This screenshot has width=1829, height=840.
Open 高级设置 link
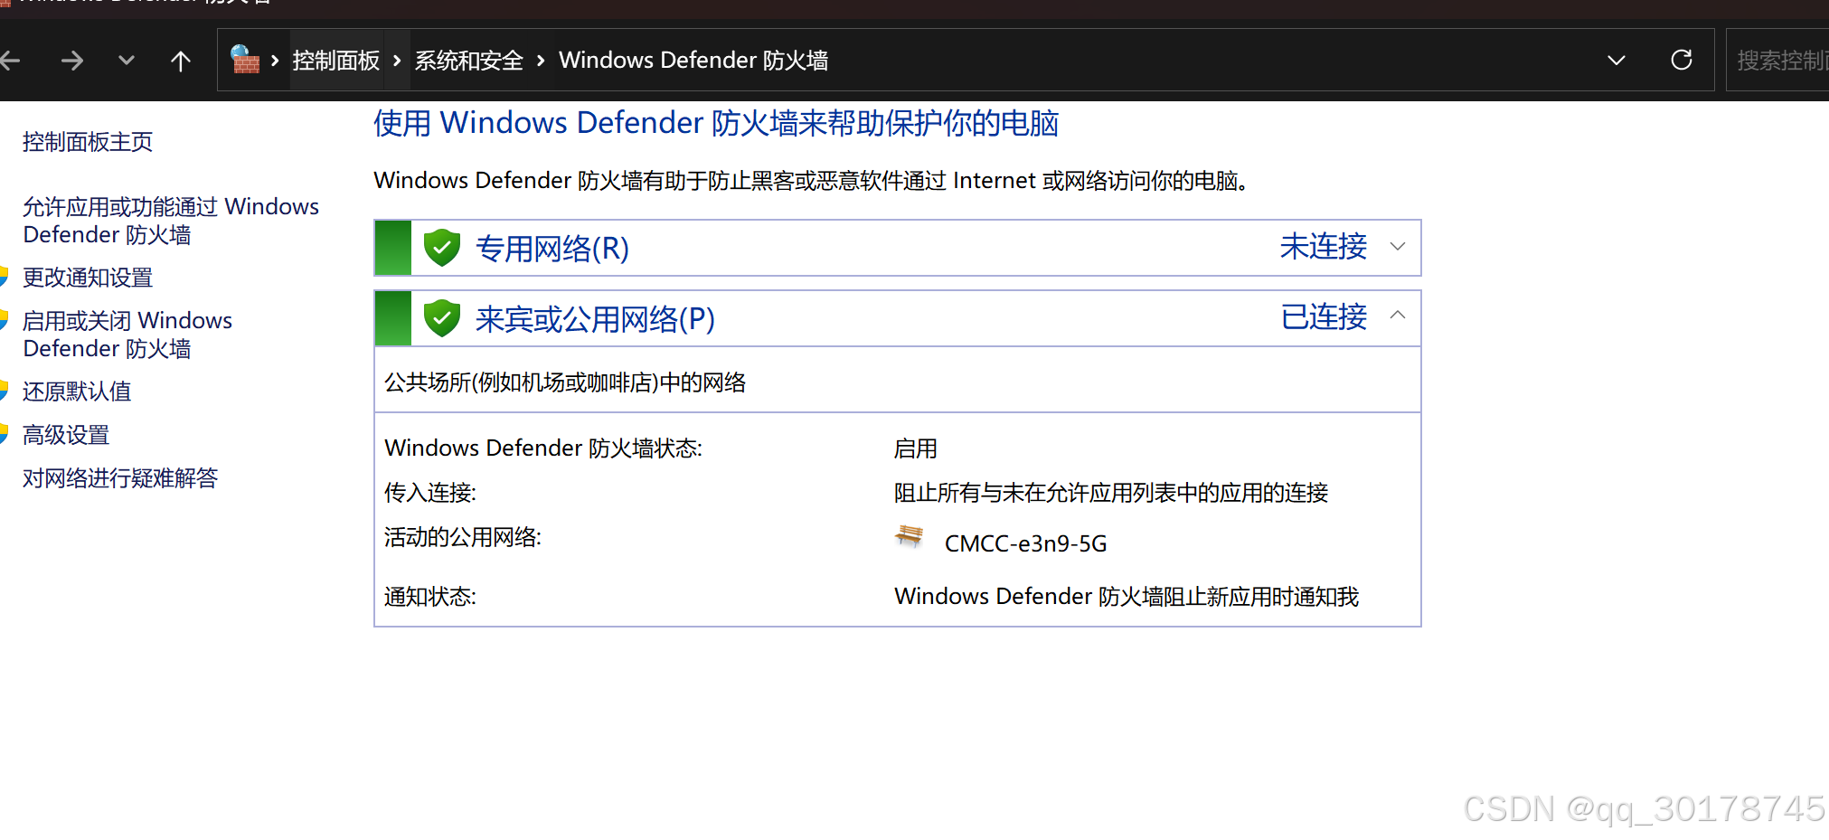pyautogui.click(x=66, y=435)
